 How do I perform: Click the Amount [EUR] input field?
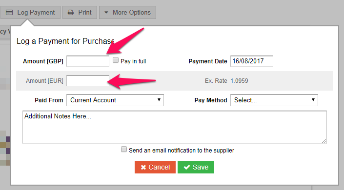coord(88,81)
